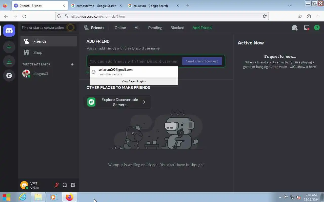Click the discord.com URL address bar
The height and width of the screenshot is (202, 324).
pos(162,16)
